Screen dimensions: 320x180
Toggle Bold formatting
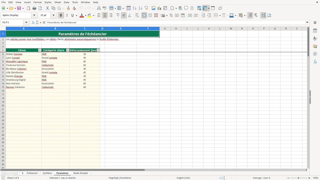click(61, 15)
